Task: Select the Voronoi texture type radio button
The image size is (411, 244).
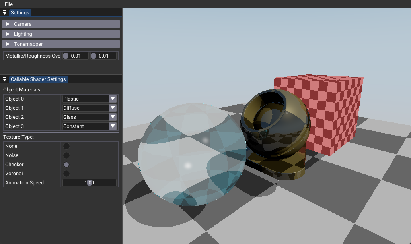Action: coord(66,174)
